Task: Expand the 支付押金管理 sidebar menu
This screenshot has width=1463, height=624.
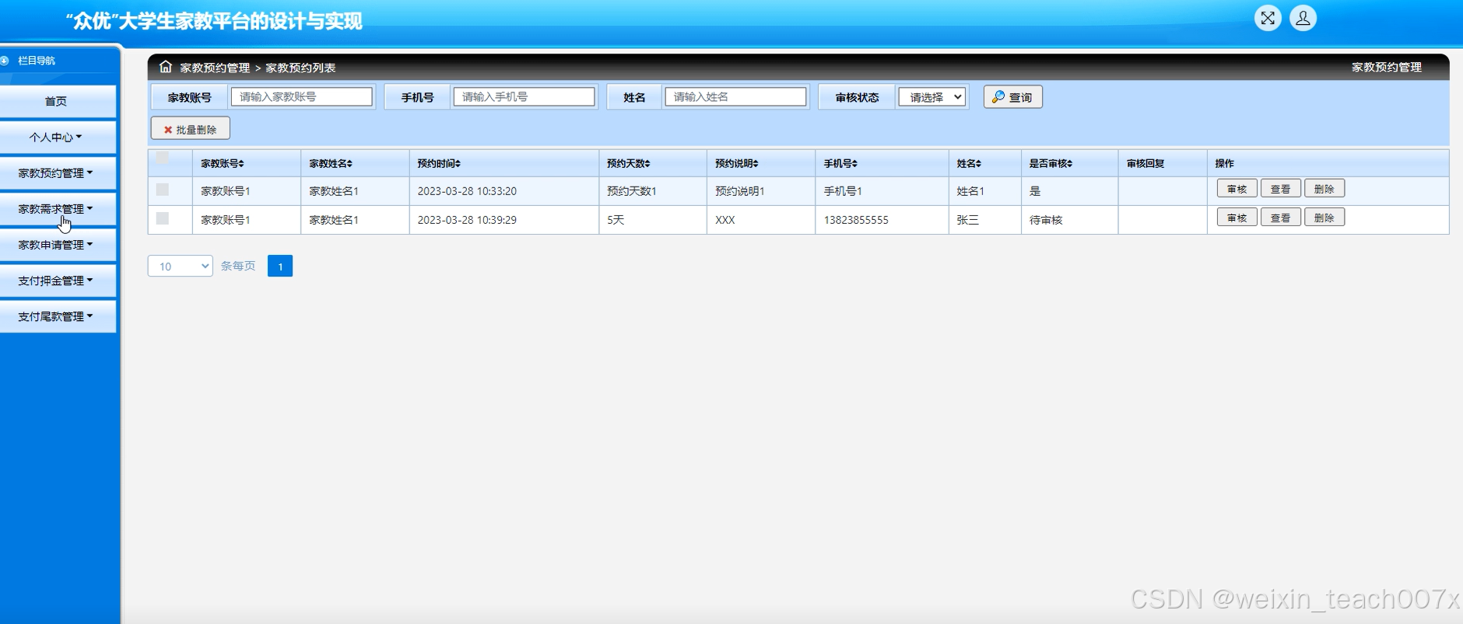Action: tap(57, 281)
